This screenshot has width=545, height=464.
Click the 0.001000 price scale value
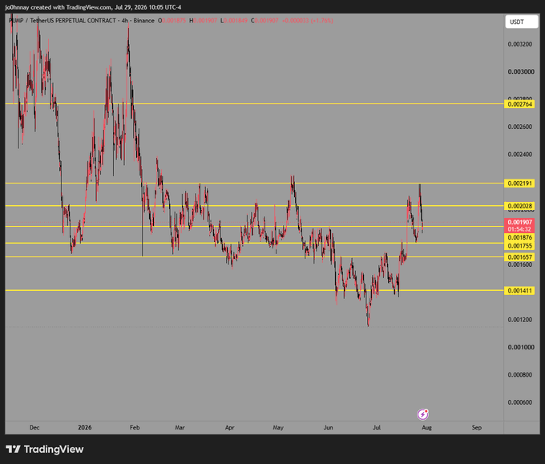(521, 347)
